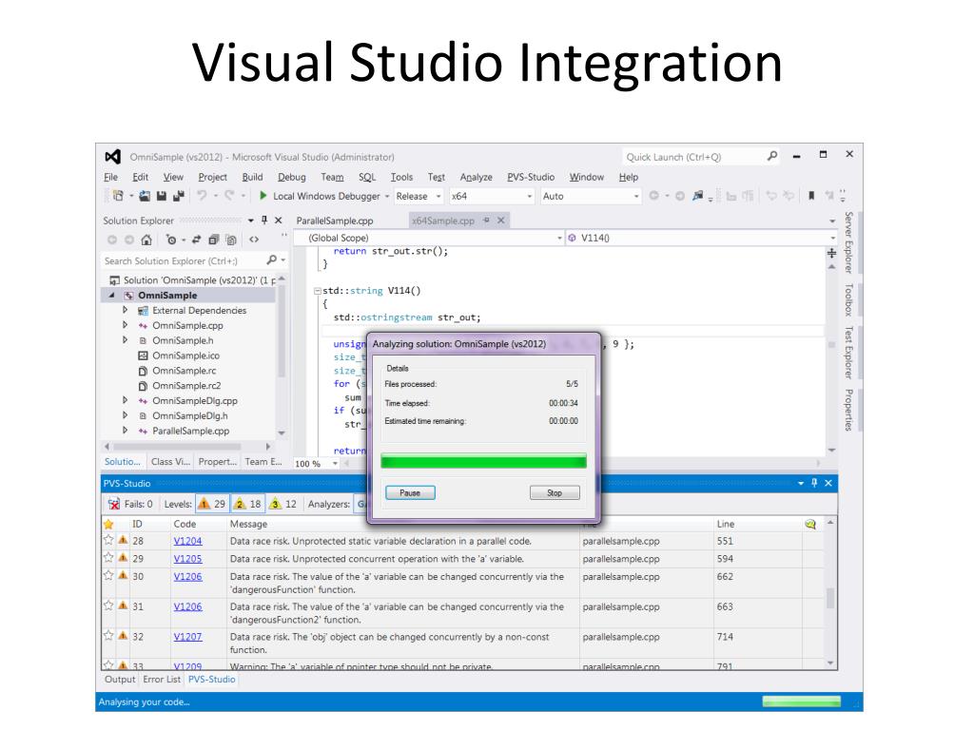The height and width of the screenshot is (730, 974).
Task: Click the split editor handle icon
Action: pos(831,253)
